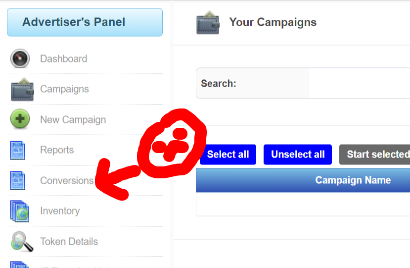Click the Dashboard gauge icon
The image size is (410, 268).
20,58
